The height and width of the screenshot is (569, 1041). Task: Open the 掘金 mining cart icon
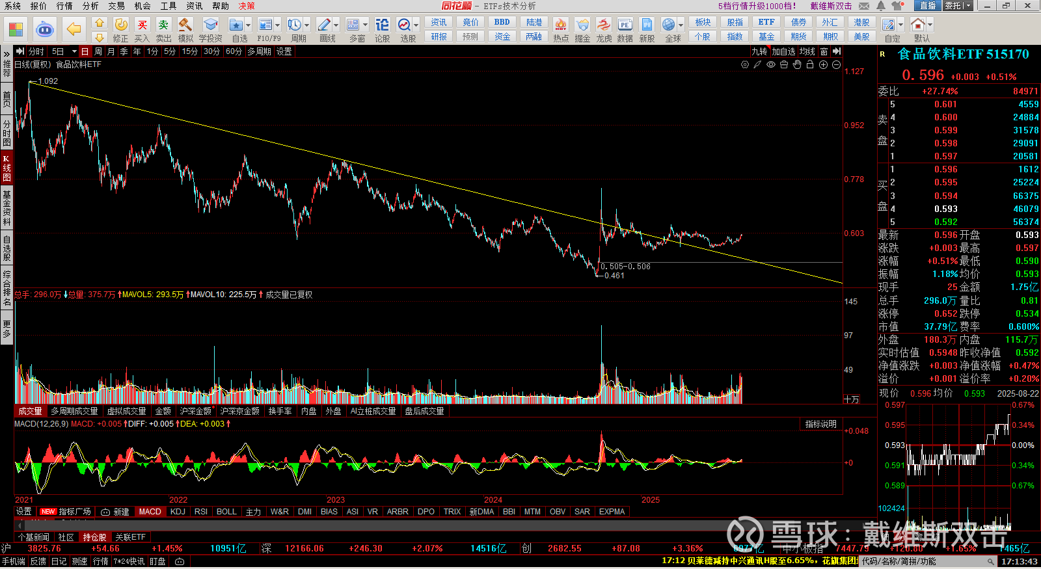coord(582,25)
